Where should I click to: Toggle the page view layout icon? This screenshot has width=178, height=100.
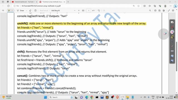pos(35,11)
